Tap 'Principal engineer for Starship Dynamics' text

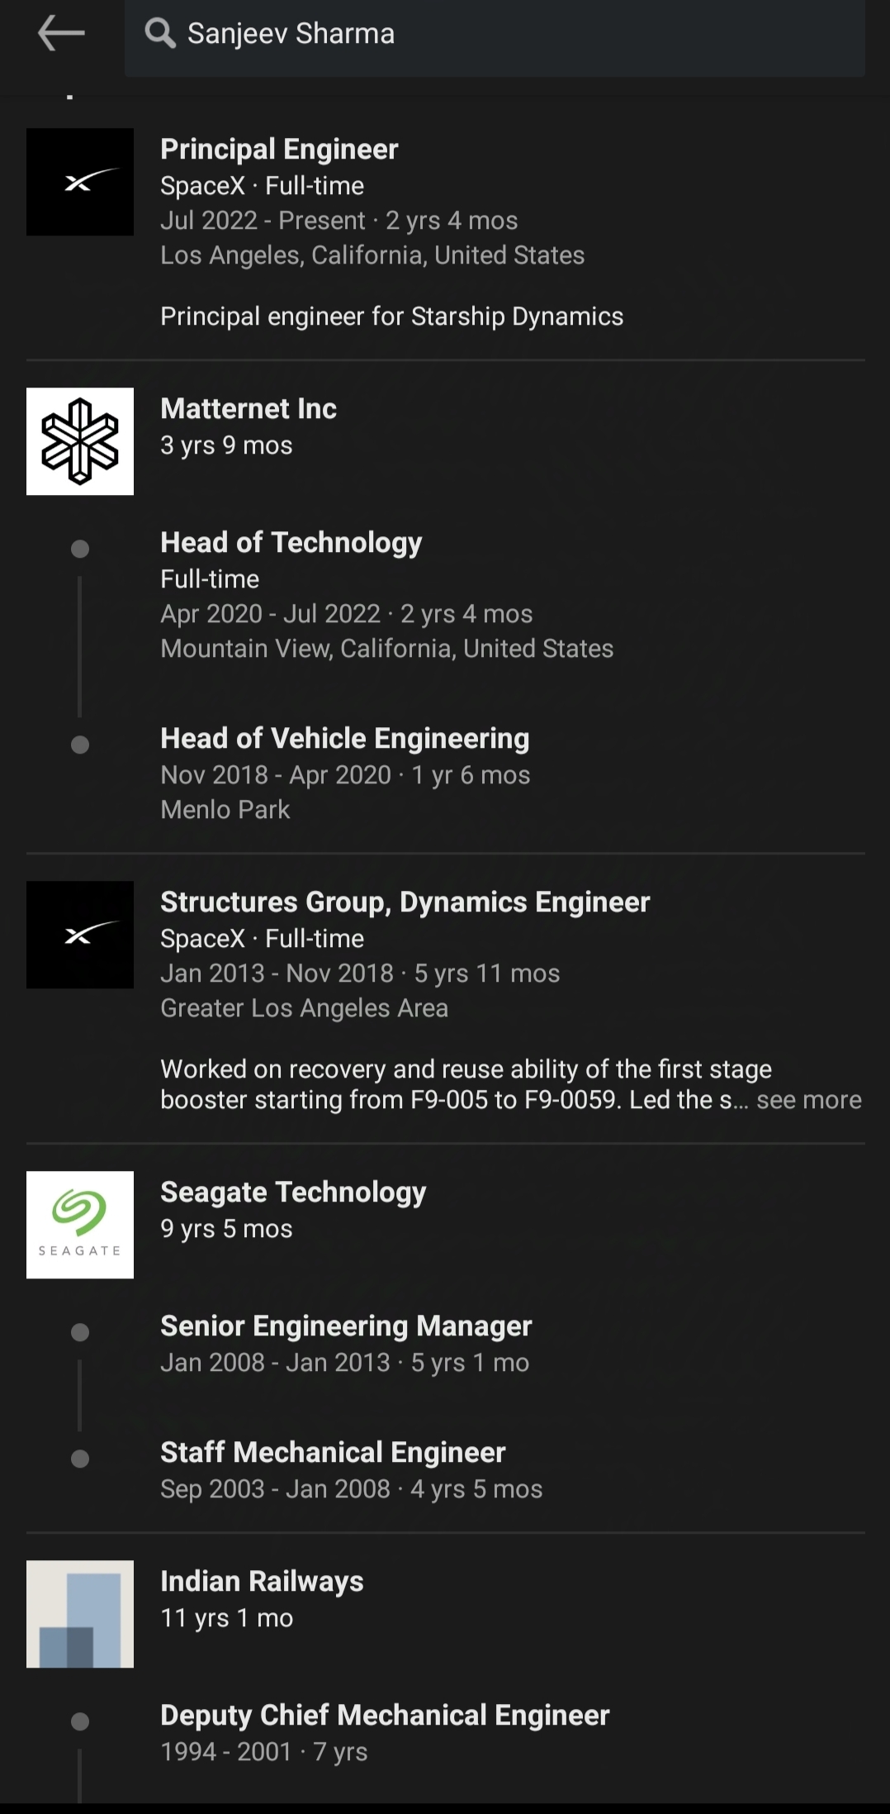(391, 317)
